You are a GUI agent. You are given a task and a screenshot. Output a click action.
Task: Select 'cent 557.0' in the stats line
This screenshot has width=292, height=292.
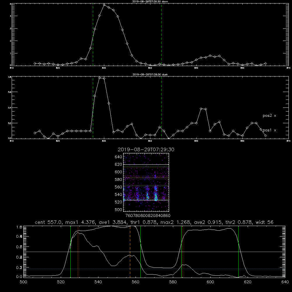pos(47,222)
